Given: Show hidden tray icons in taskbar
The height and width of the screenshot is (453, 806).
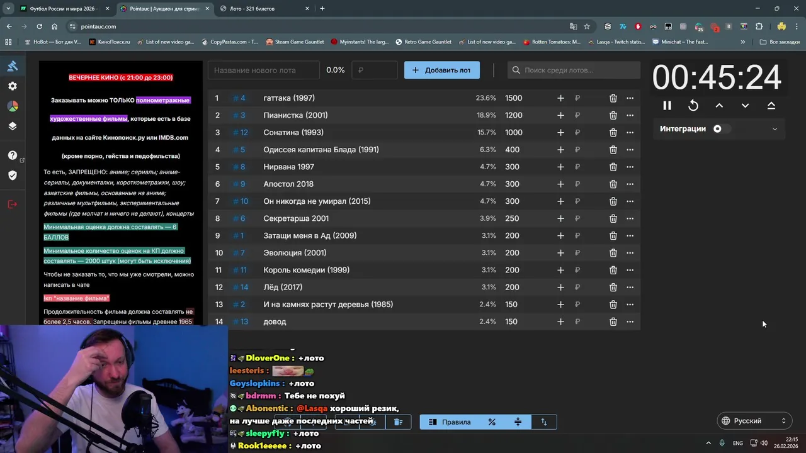Looking at the screenshot, I should click(x=708, y=443).
